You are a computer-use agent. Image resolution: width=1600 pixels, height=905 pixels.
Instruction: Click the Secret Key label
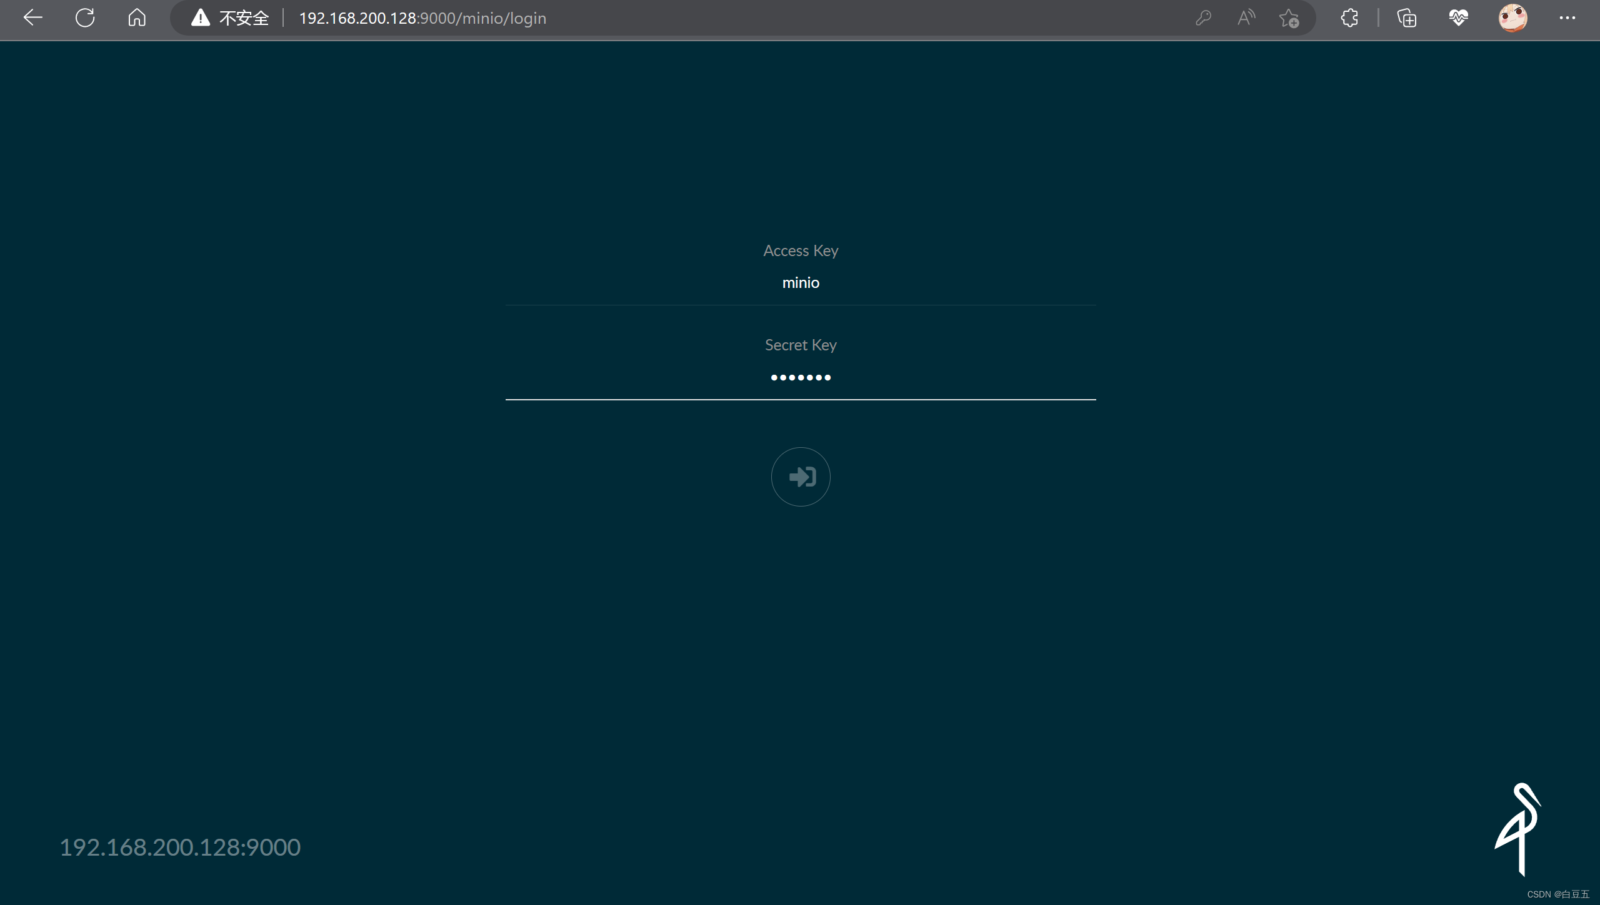[801, 345]
